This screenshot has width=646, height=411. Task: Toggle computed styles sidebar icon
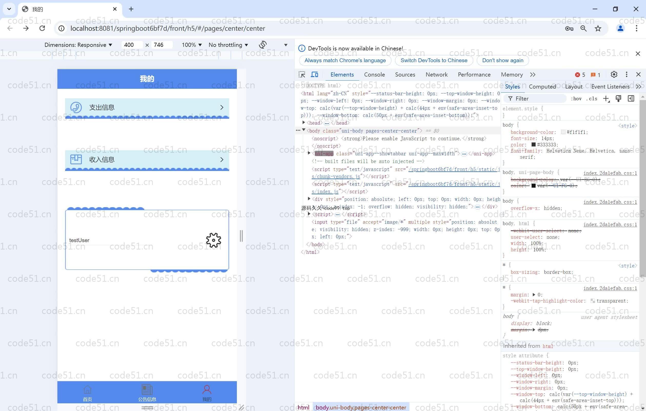(631, 99)
